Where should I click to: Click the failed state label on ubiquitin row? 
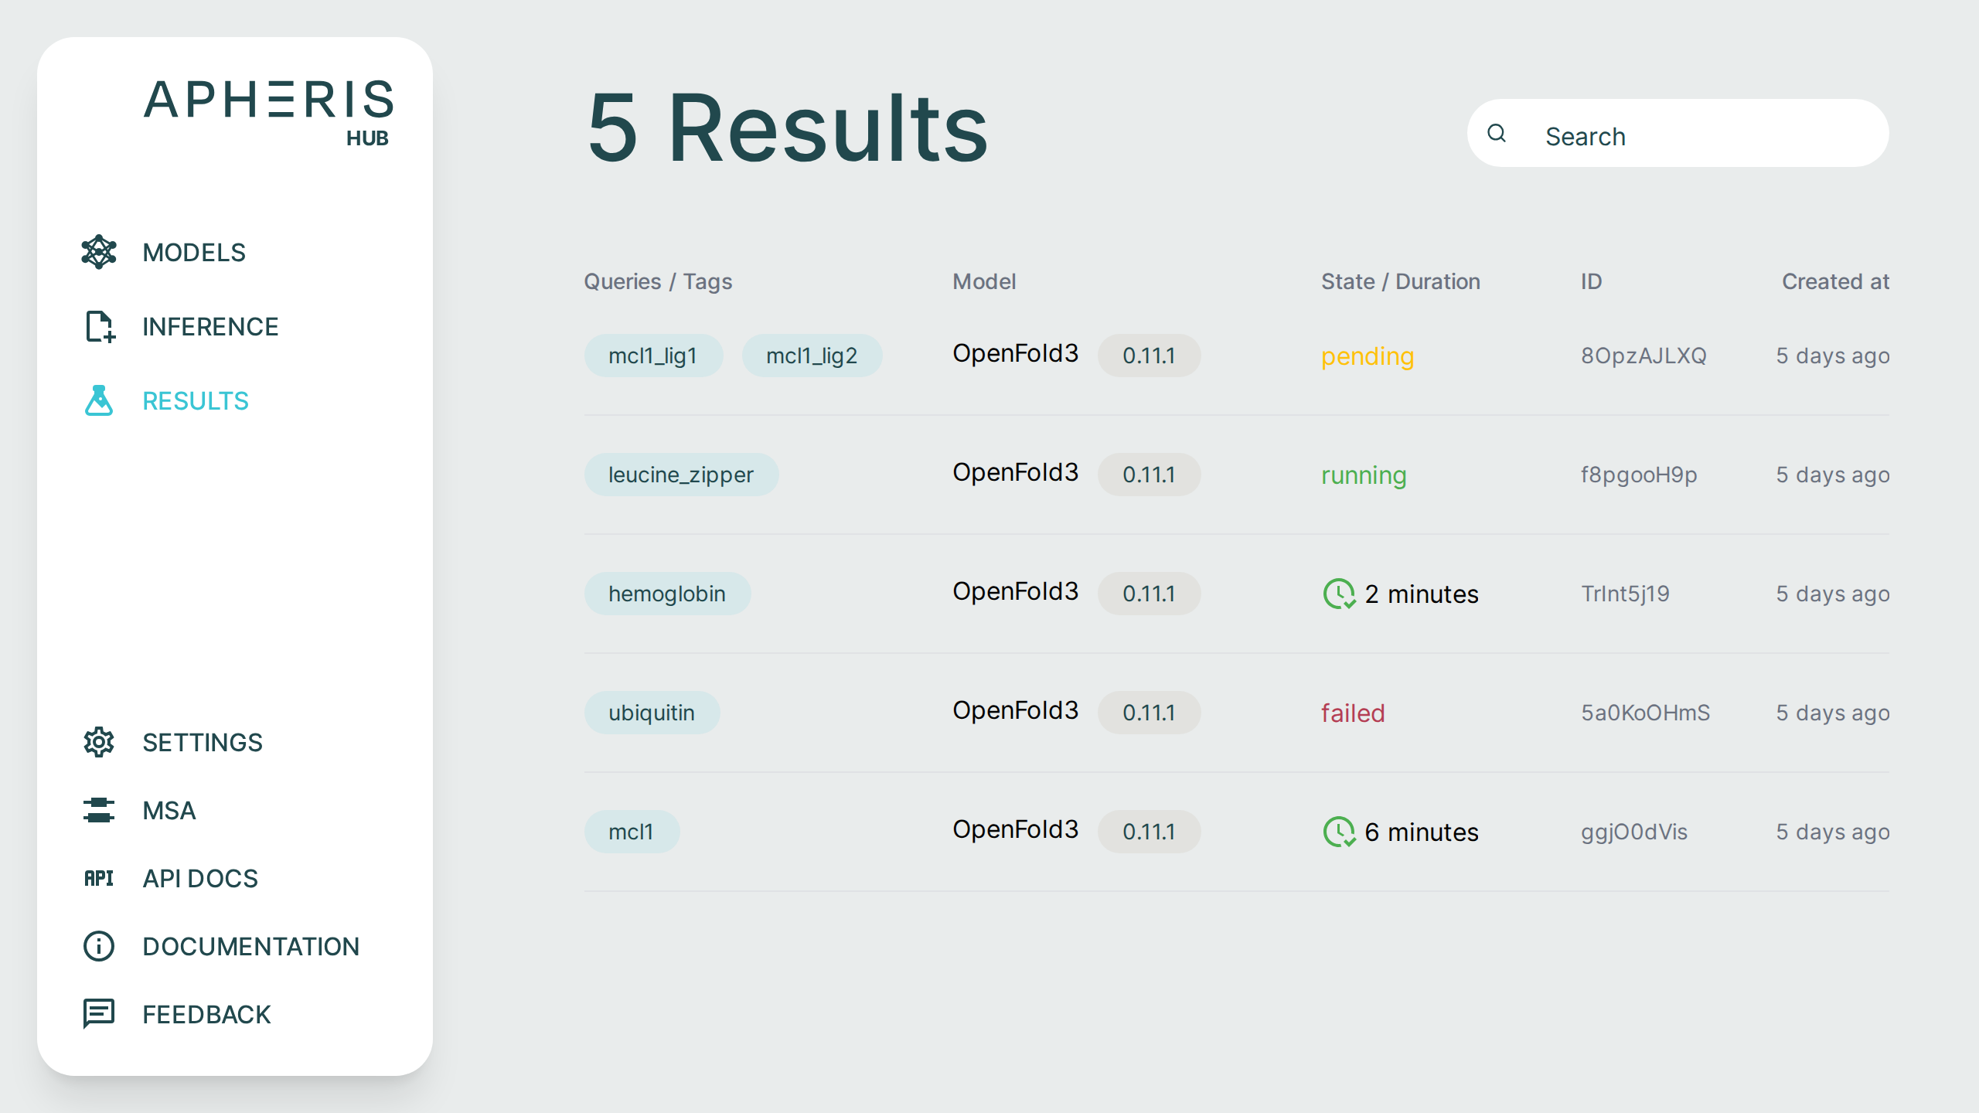[x=1354, y=713]
